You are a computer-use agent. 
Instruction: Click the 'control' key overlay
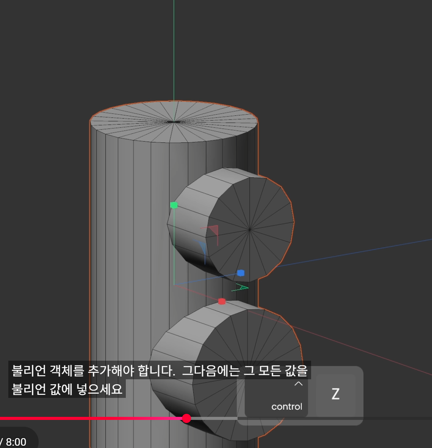(x=276, y=396)
